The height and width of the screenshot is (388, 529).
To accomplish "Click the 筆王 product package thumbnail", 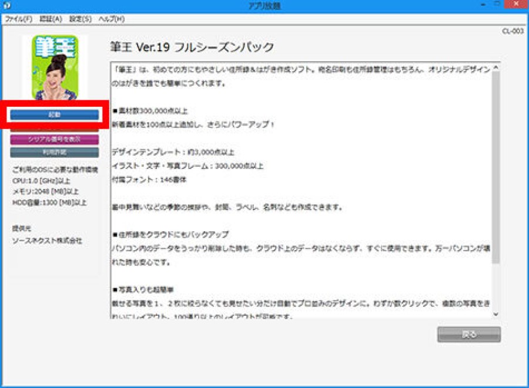I will 55,68.
